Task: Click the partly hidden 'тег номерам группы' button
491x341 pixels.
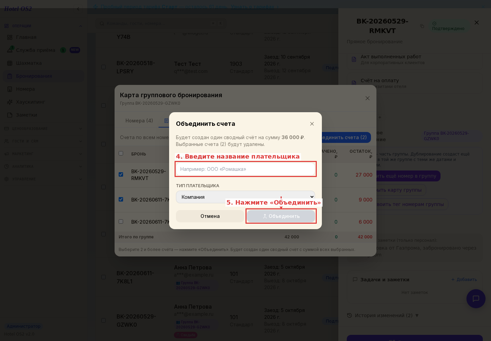Action: pos(412,204)
